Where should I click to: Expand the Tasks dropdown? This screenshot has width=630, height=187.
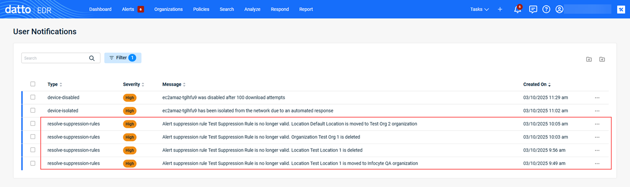pyautogui.click(x=479, y=9)
